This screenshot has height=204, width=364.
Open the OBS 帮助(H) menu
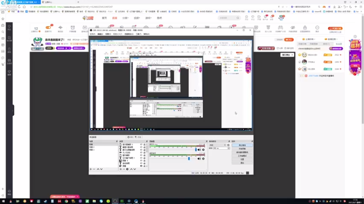pos(146,34)
